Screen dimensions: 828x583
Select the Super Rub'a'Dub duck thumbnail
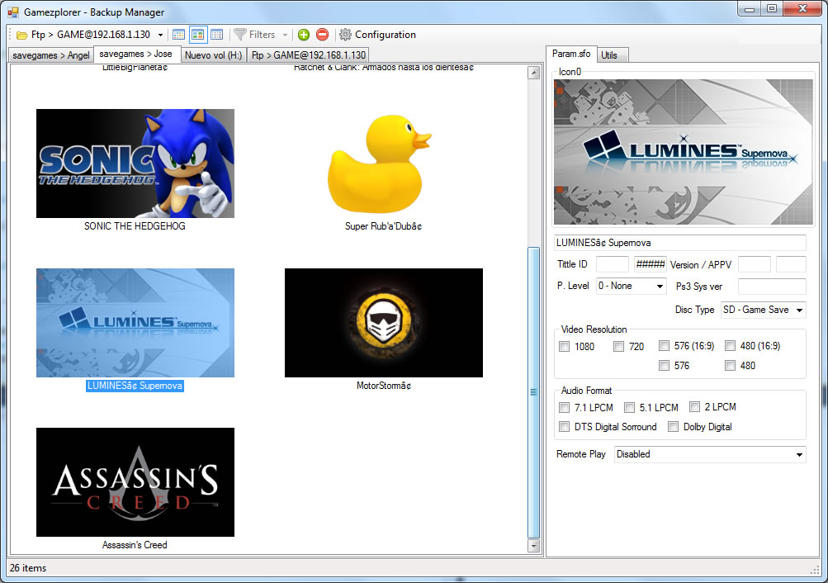tap(381, 164)
